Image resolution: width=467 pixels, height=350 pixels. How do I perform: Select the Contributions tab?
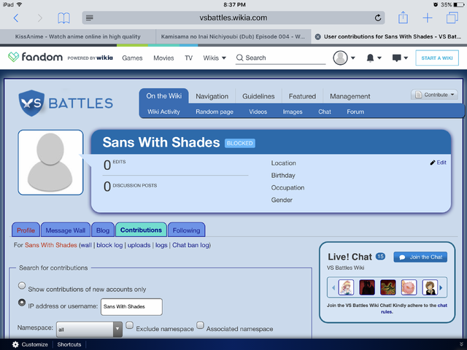pyautogui.click(x=141, y=230)
